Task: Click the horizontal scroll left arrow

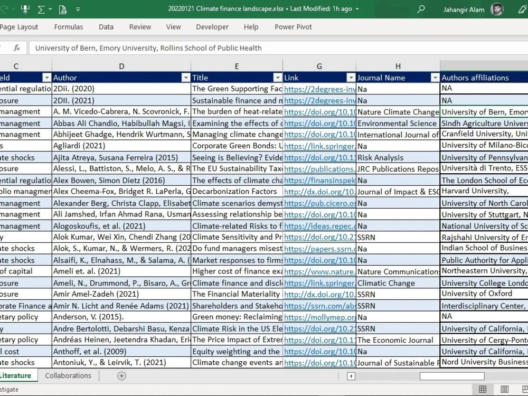Action: pos(351,376)
